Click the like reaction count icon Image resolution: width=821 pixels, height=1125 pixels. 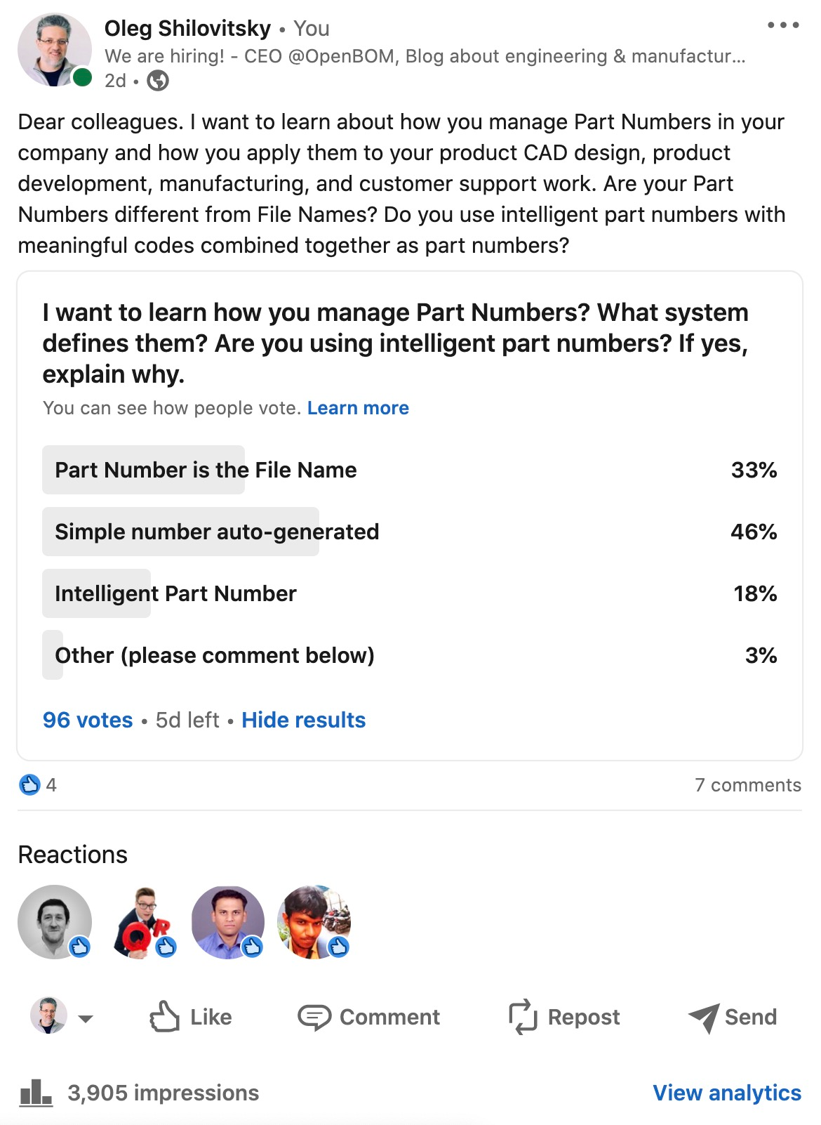(x=29, y=784)
